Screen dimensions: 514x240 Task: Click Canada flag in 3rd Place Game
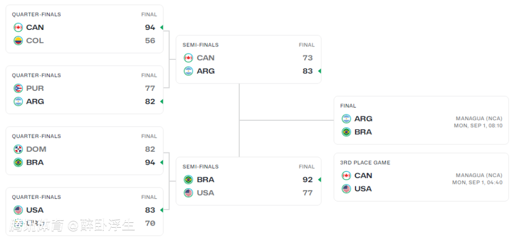(x=346, y=175)
